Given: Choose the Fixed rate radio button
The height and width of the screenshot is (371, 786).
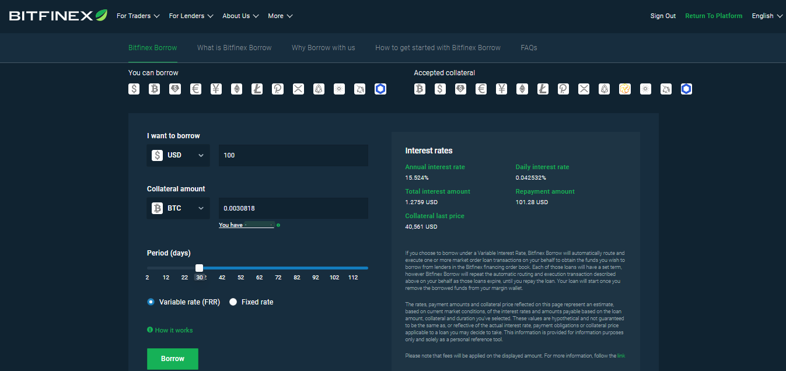Looking at the screenshot, I should click(233, 302).
